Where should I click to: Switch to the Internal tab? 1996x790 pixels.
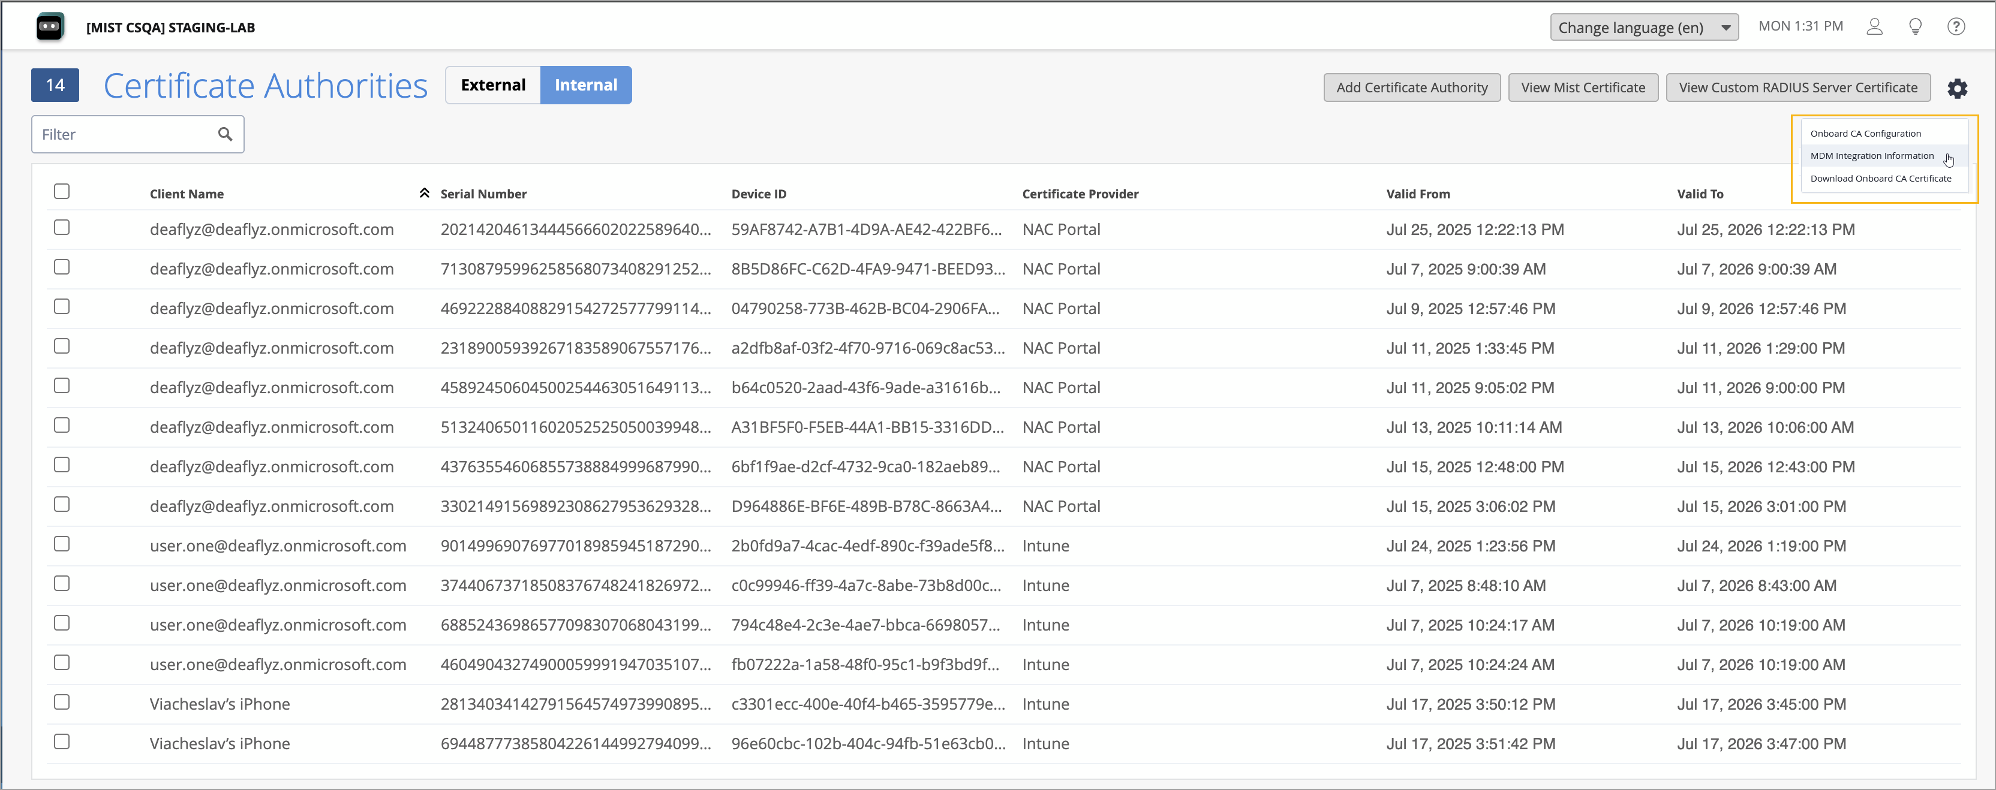[x=586, y=85]
